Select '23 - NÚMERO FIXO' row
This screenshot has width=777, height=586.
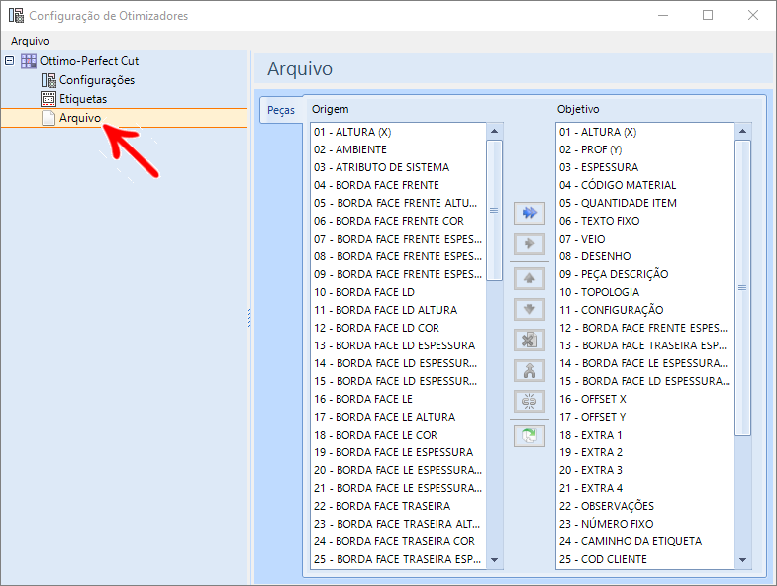[x=645, y=525]
